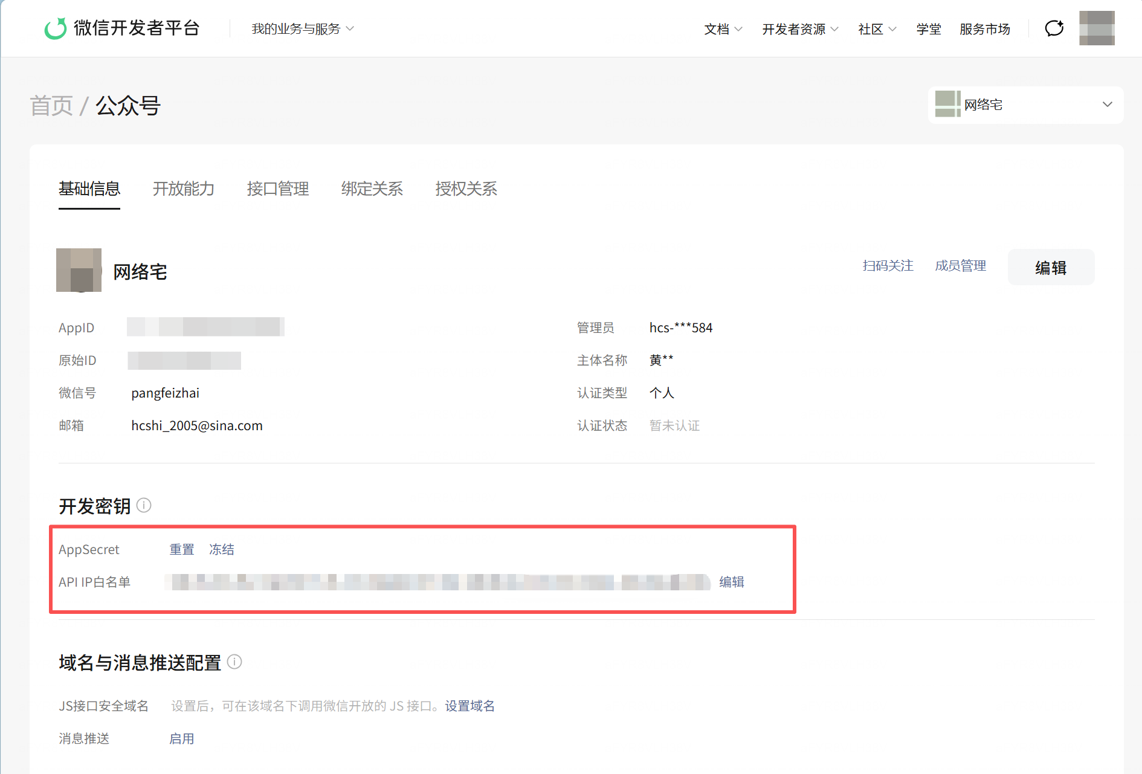The width and height of the screenshot is (1142, 774).
Task: Switch to the 接口管理 tab
Action: [278, 189]
